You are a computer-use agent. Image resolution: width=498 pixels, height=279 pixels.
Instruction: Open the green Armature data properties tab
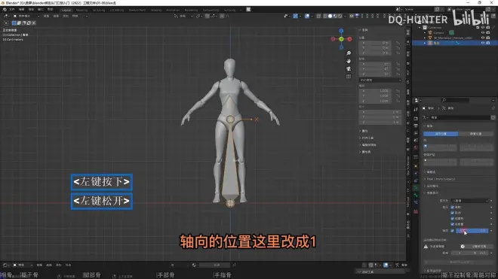[x=416, y=188]
